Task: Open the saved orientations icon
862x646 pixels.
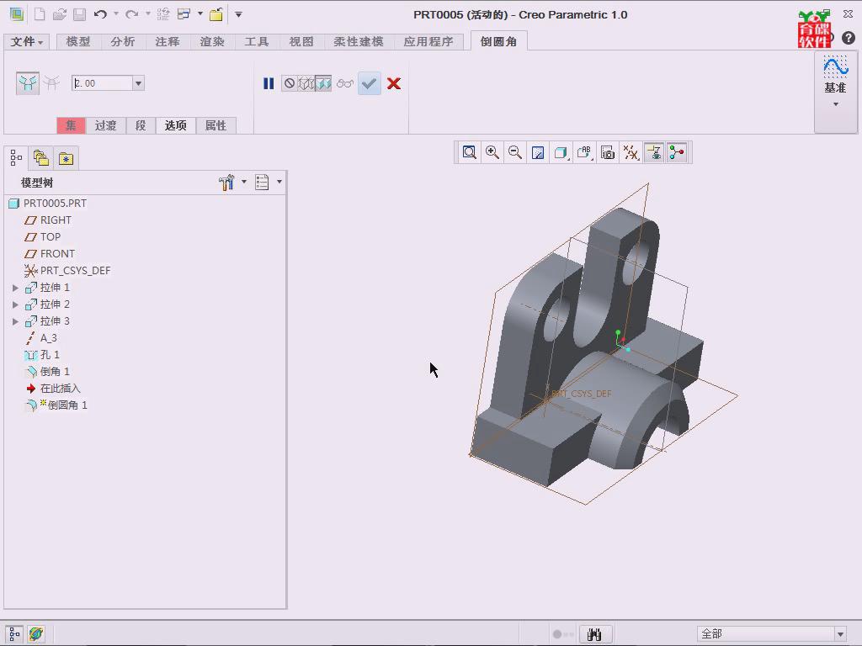Action: tap(584, 152)
